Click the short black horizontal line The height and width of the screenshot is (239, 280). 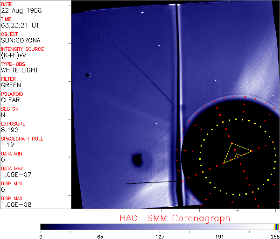[151, 183]
